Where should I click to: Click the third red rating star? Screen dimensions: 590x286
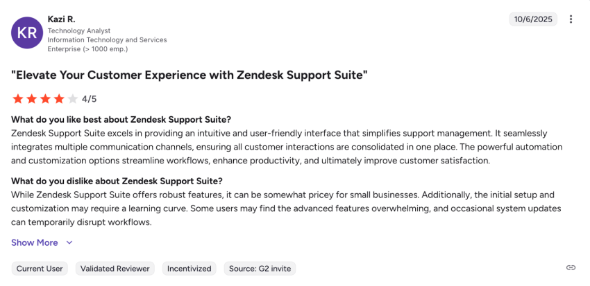[x=45, y=98]
